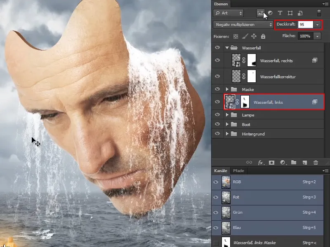Screen dimensions: 330x247
Task: Hide the Wasserfall, rechts layer
Action: tap(217, 60)
